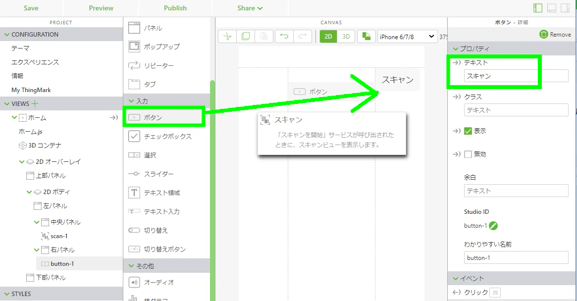Undo the last canvas action
The width and height of the screenshot is (577, 301).
[x=284, y=37]
